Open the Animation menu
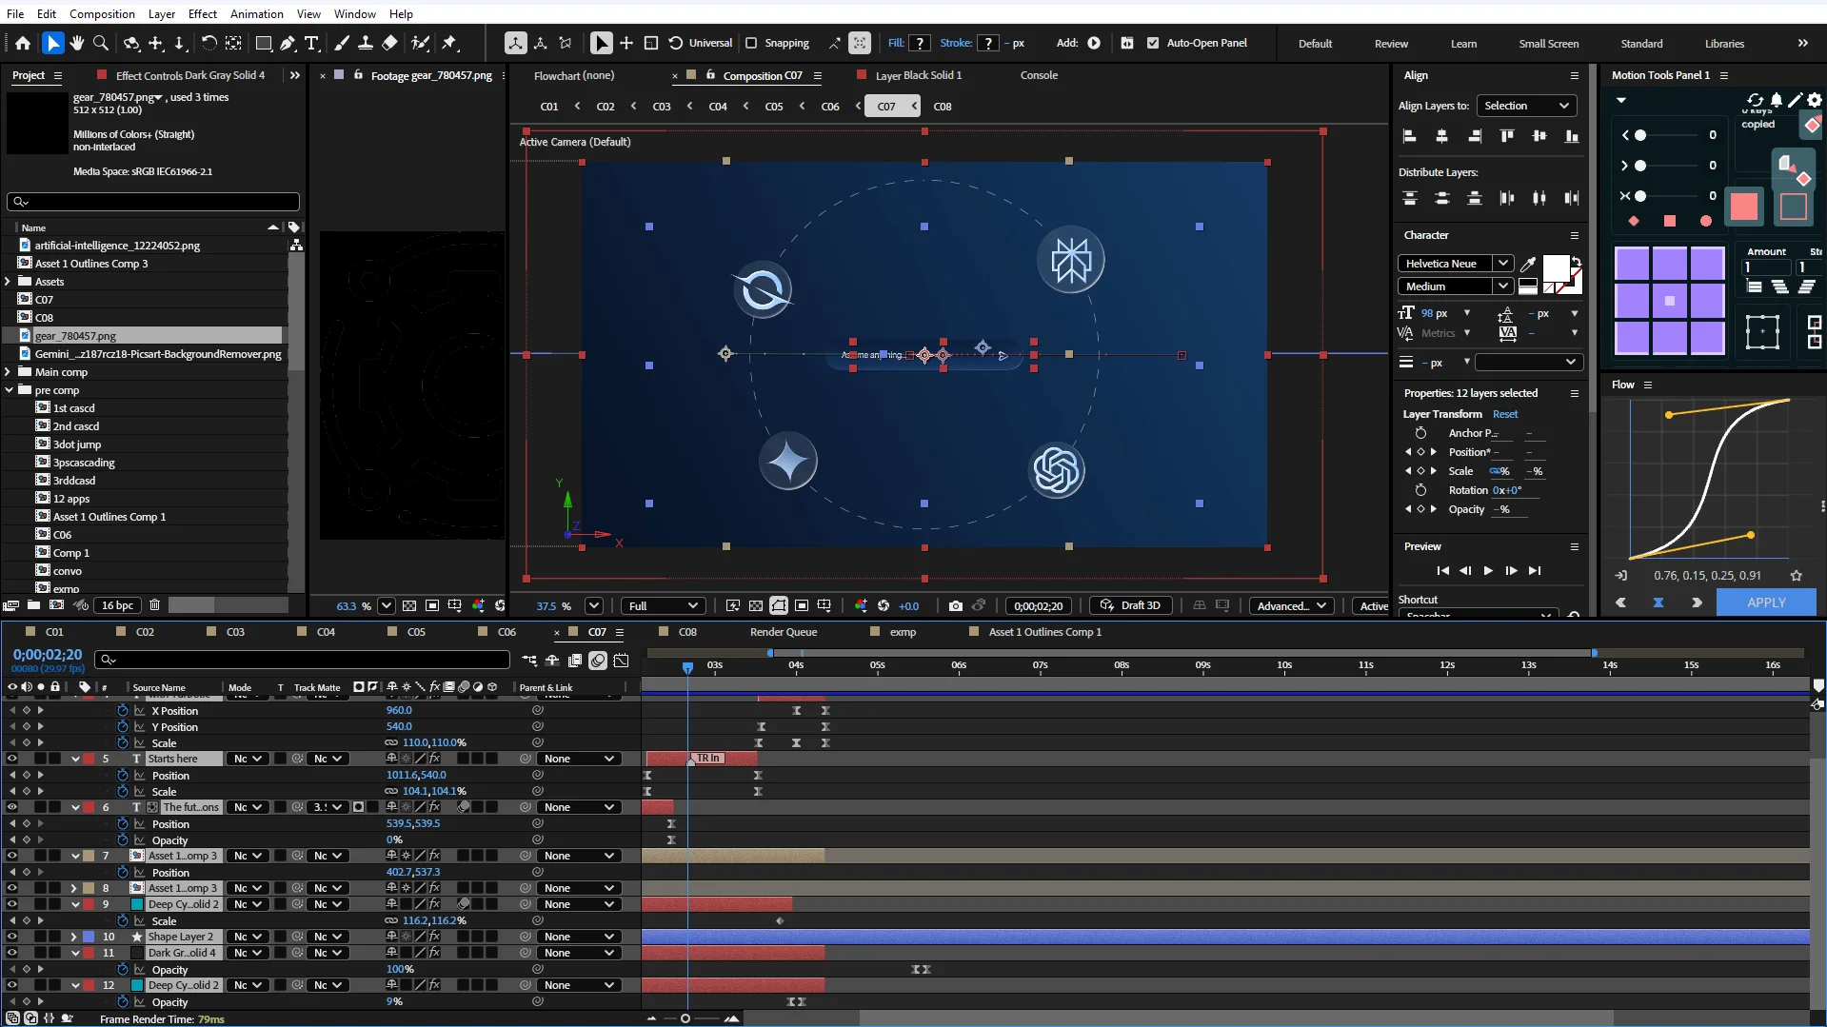 tap(256, 13)
